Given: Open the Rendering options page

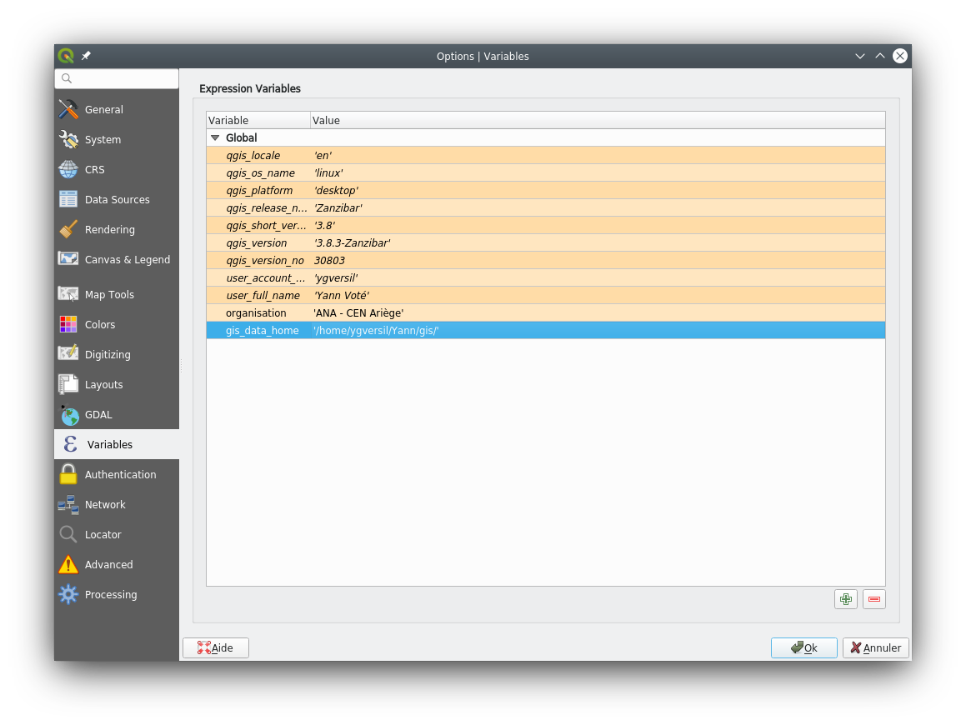Looking at the screenshot, I should (x=117, y=230).
